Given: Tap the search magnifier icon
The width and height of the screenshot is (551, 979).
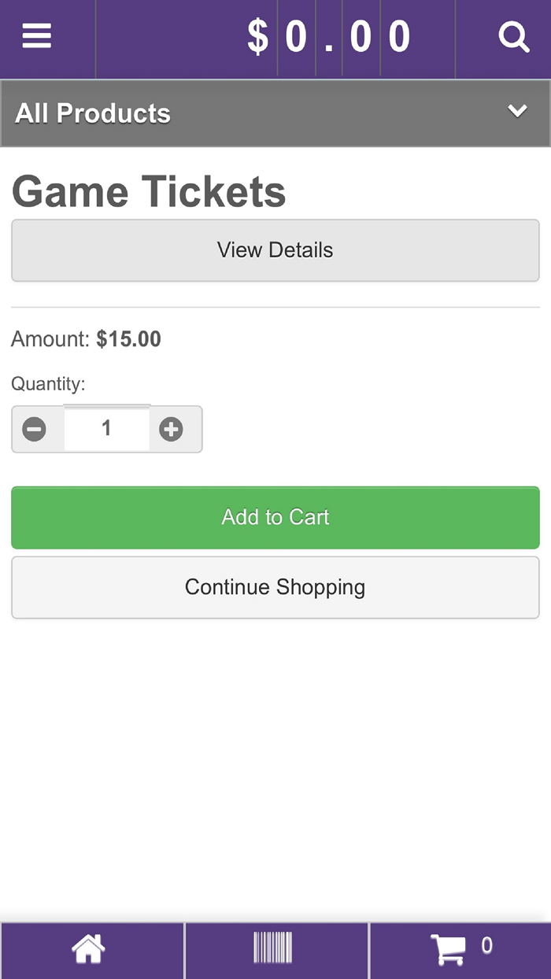Looking at the screenshot, I should 513,36.
